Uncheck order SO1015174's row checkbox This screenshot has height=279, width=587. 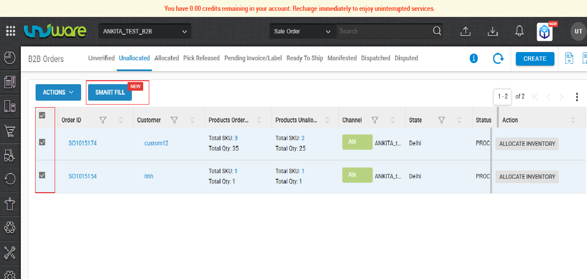42,143
